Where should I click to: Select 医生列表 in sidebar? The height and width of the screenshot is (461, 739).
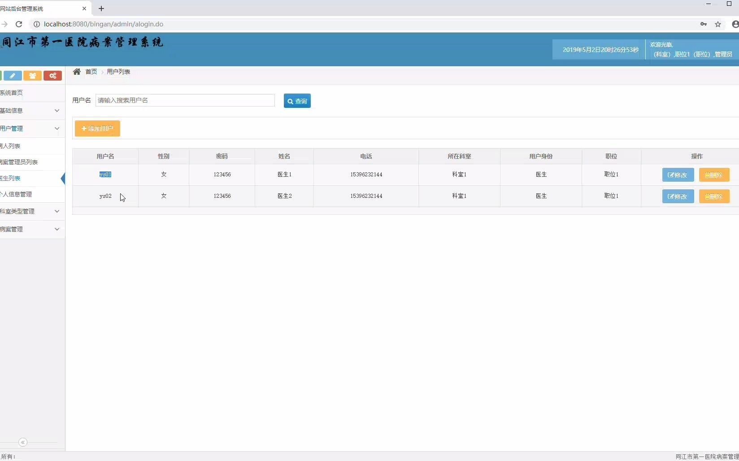click(x=32, y=178)
